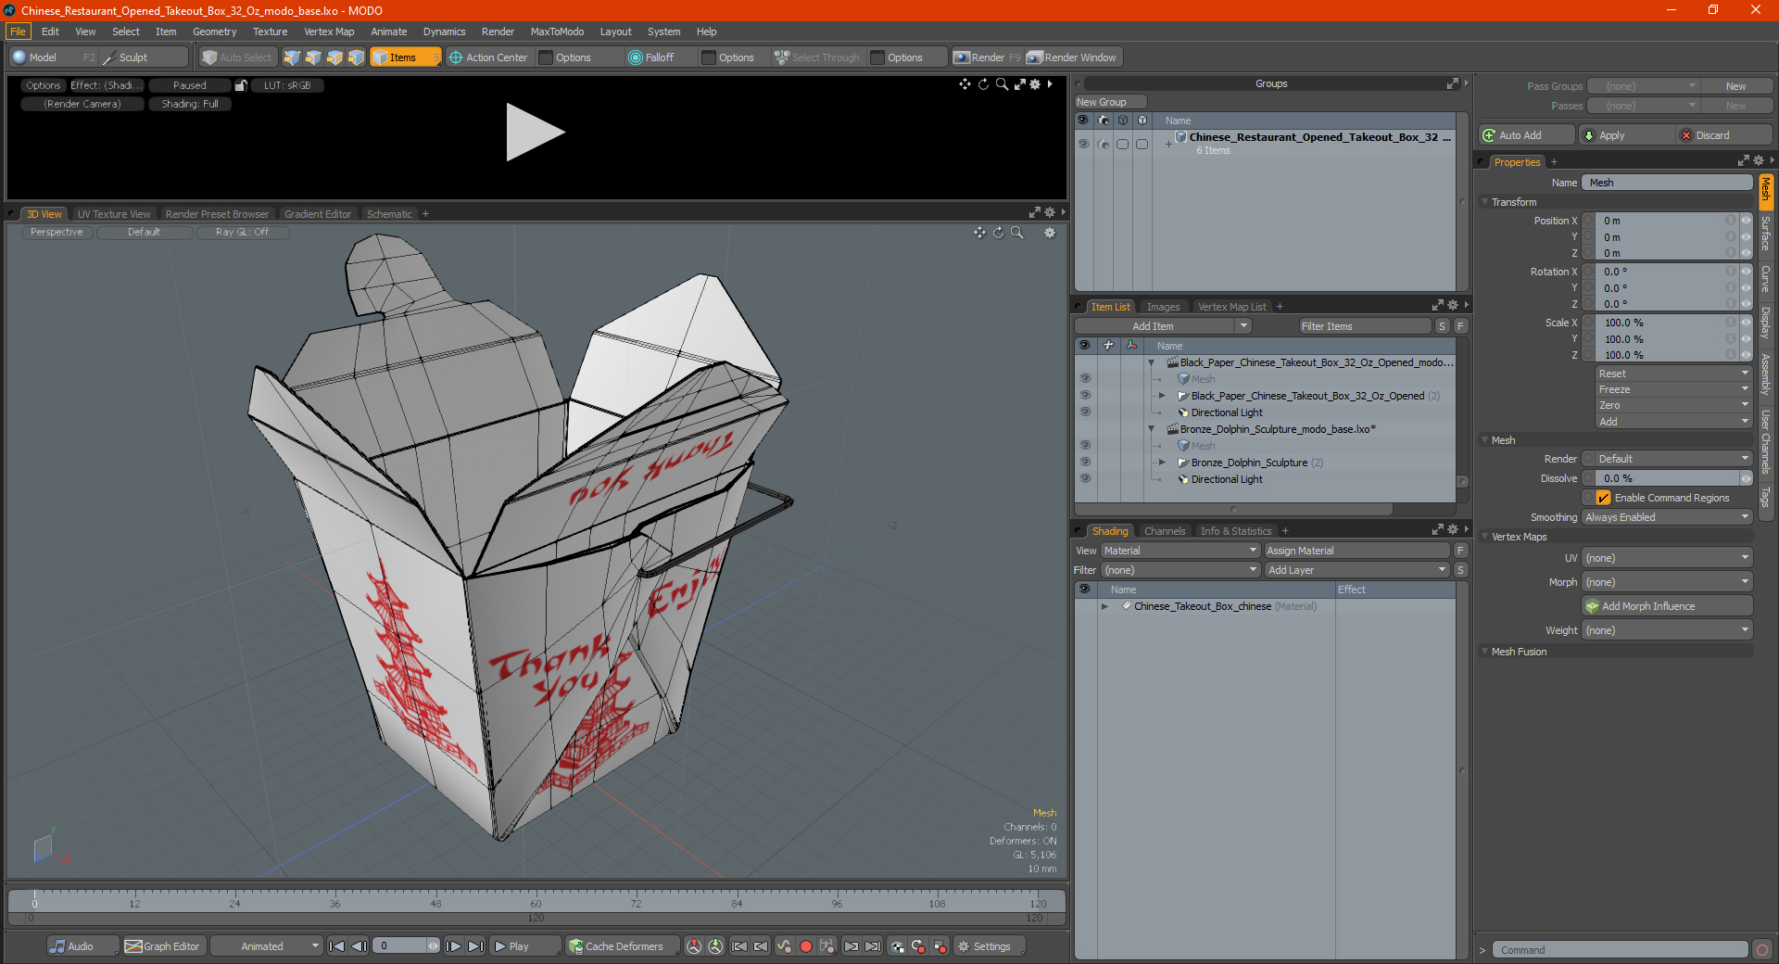
Task: Open MaxToModo menu
Action: tap(557, 32)
